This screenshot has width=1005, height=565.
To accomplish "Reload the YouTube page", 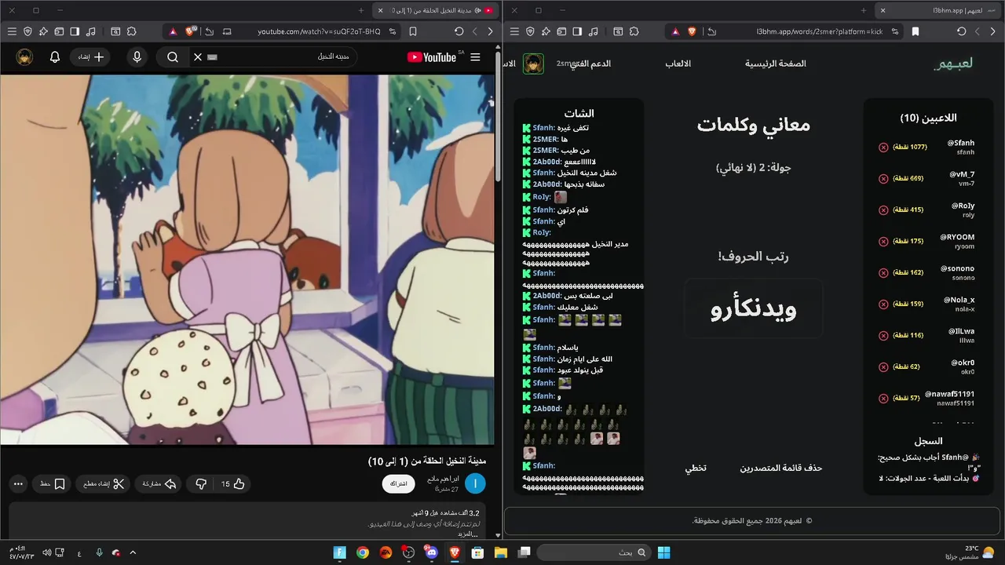I will click(x=459, y=31).
